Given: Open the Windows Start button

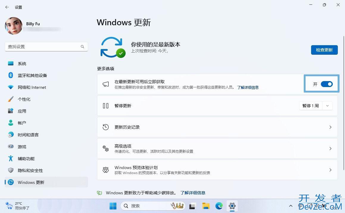Looking at the screenshot, I should coord(113,206).
